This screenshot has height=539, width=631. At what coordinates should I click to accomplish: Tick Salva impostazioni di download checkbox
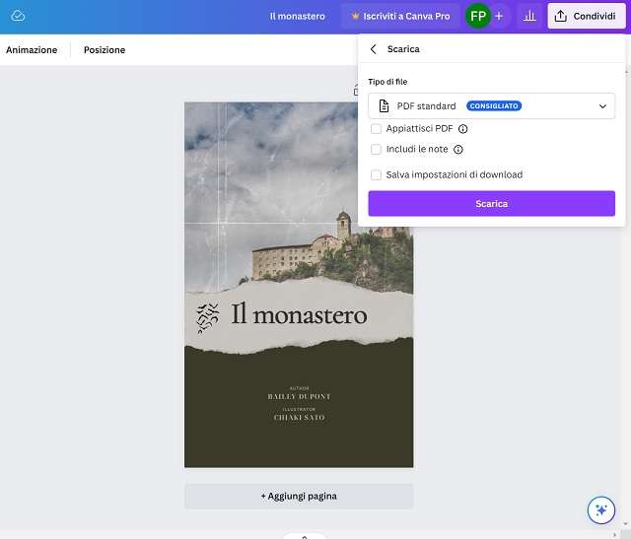pyautogui.click(x=376, y=174)
